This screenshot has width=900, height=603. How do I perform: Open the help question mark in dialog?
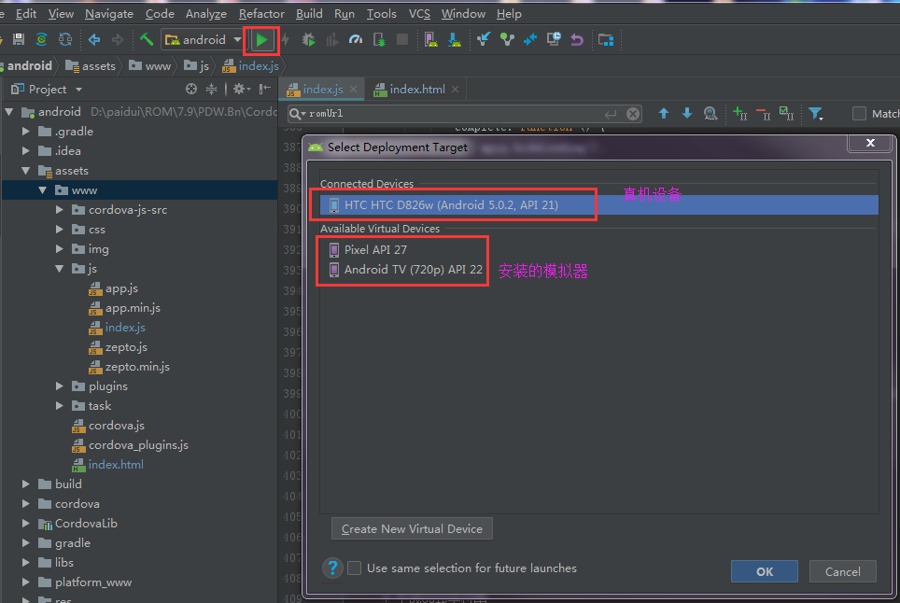point(332,568)
